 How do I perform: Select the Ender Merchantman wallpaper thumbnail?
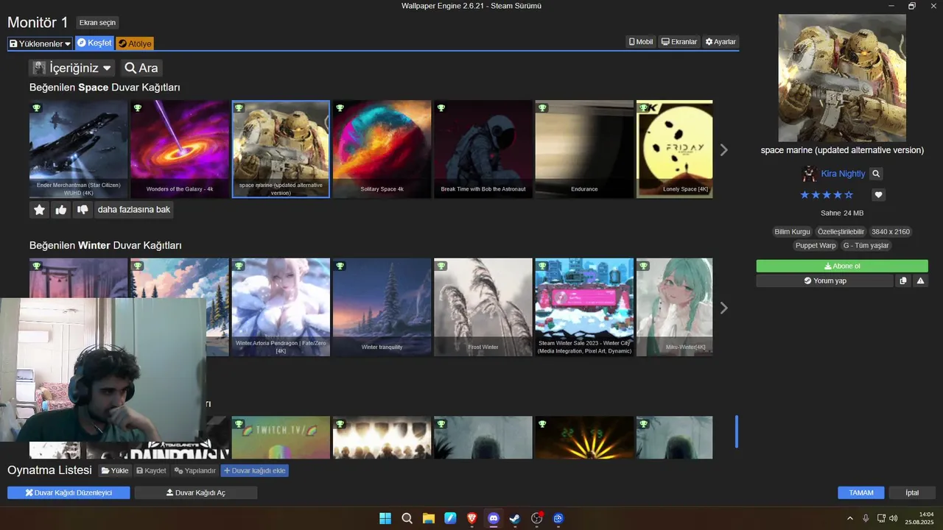(78, 149)
